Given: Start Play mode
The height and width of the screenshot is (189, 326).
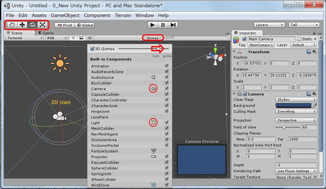Looking at the screenshot, I should point(153,25).
